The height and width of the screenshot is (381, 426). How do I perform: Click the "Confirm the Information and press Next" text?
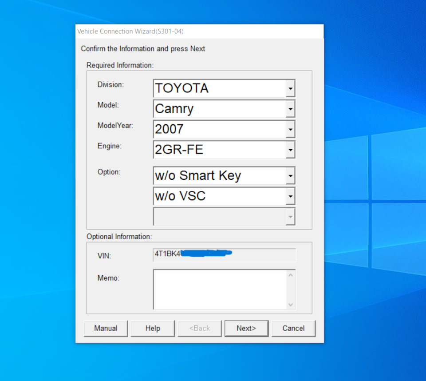[x=143, y=49]
